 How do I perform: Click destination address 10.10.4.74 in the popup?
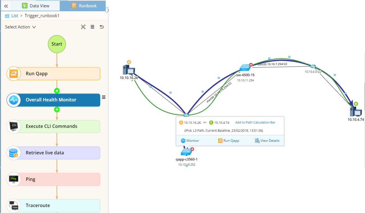pos(222,123)
